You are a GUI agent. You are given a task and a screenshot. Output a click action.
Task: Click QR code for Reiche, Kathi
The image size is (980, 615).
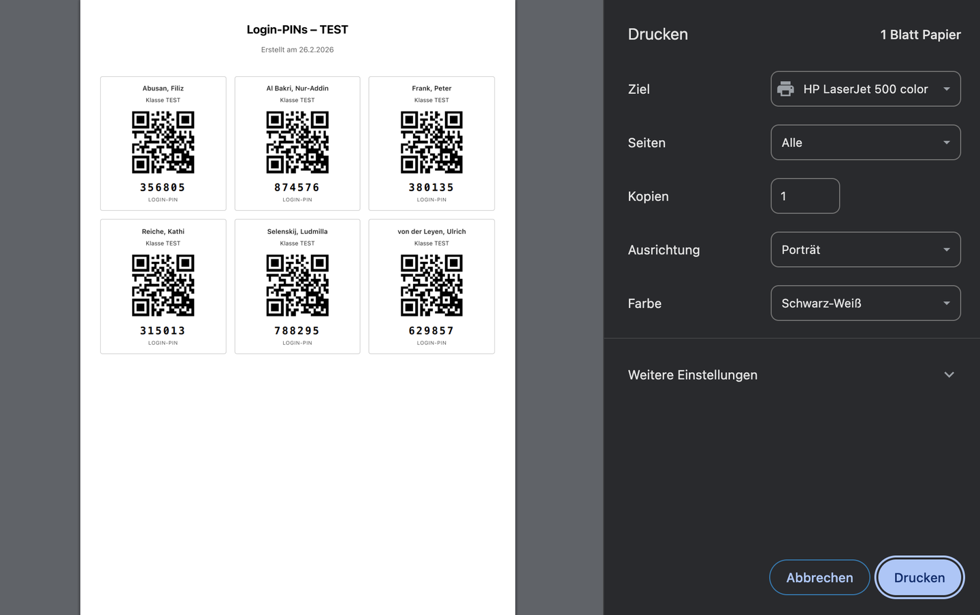click(x=163, y=286)
